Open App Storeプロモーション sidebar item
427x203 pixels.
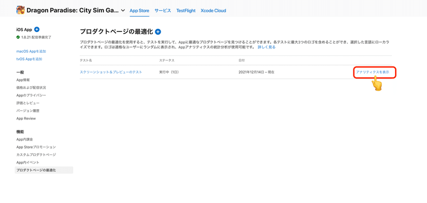tap(36, 147)
